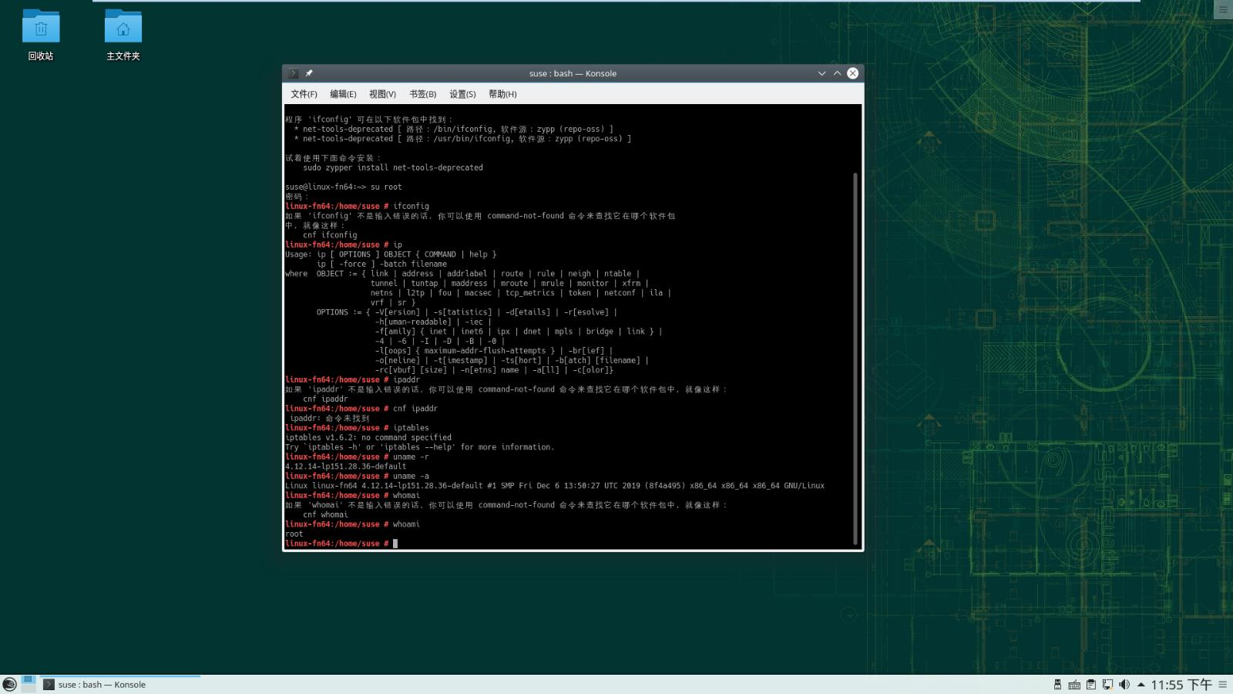Open the 回收站 trash icon on desktop
1233x694 pixels.
tap(40, 27)
